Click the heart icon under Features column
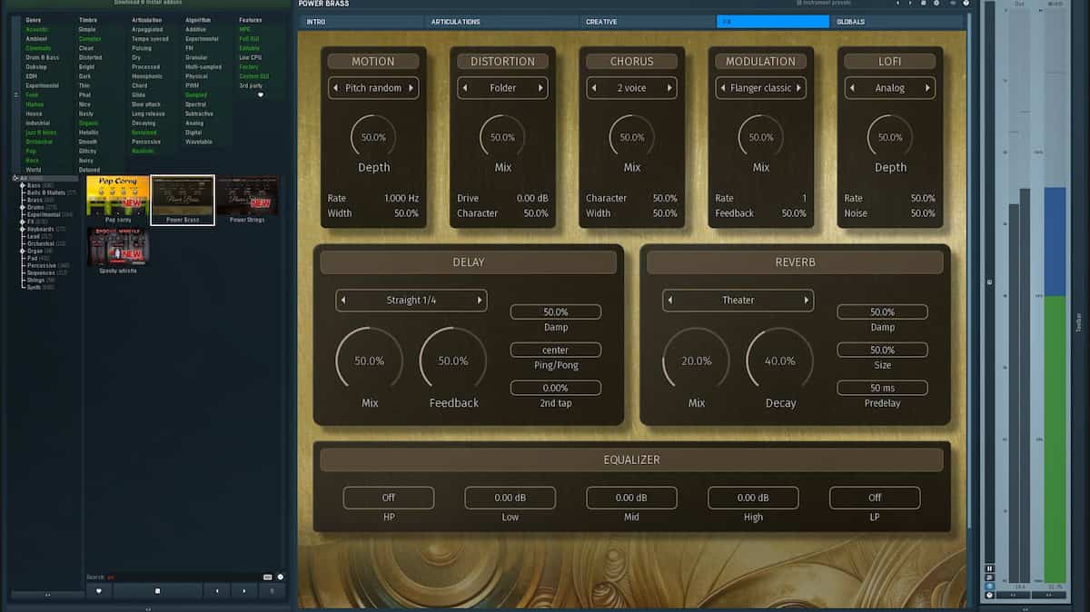The image size is (1090, 612). pyautogui.click(x=261, y=94)
